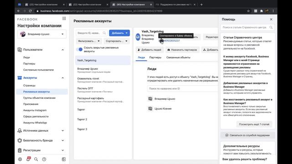Collapse the Аккаунты section chevron

[x=63, y=78]
